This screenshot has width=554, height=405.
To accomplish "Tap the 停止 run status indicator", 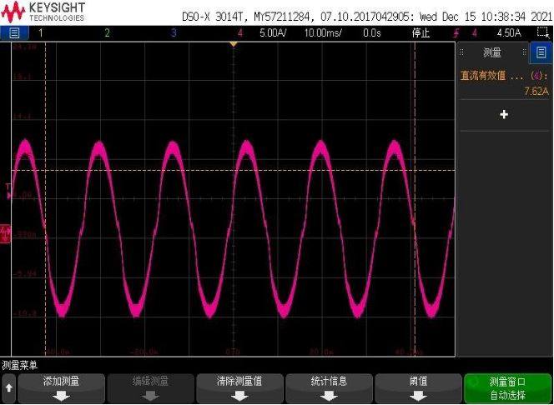I will tap(421, 33).
